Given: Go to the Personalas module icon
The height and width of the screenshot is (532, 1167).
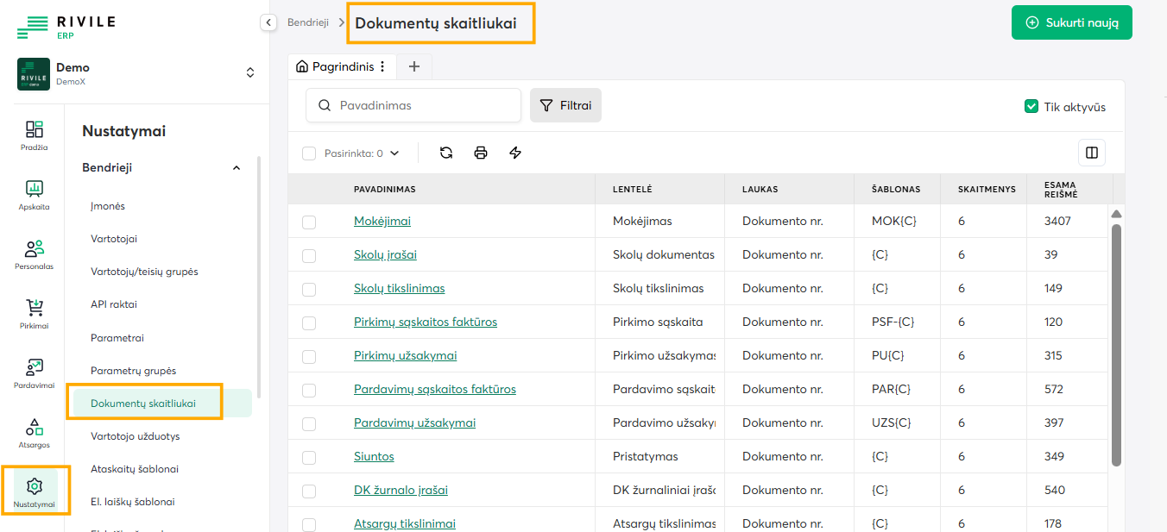Looking at the screenshot, I should [x=35, y=254].
